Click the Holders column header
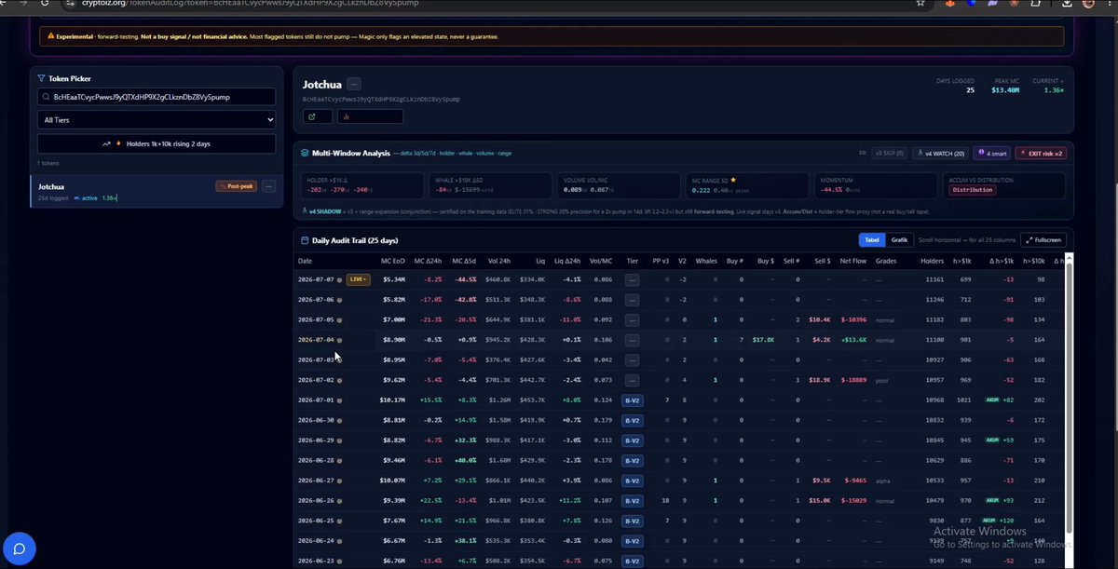Viewport: 1118px width, 569px height. (x=932, y=261)
